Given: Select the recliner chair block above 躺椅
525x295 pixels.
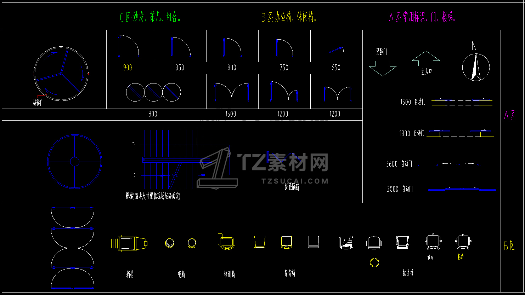Looking at the screenshot, I should tap(129, 243).
